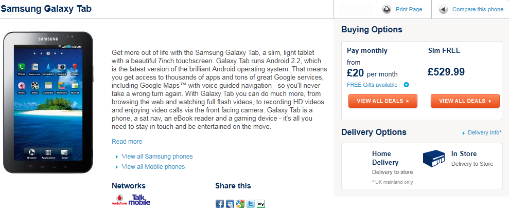This screenshot has width=509, height=213.
Task: Expand the FREE Gifts available dropdown arrow
Action: pos(406,85)
